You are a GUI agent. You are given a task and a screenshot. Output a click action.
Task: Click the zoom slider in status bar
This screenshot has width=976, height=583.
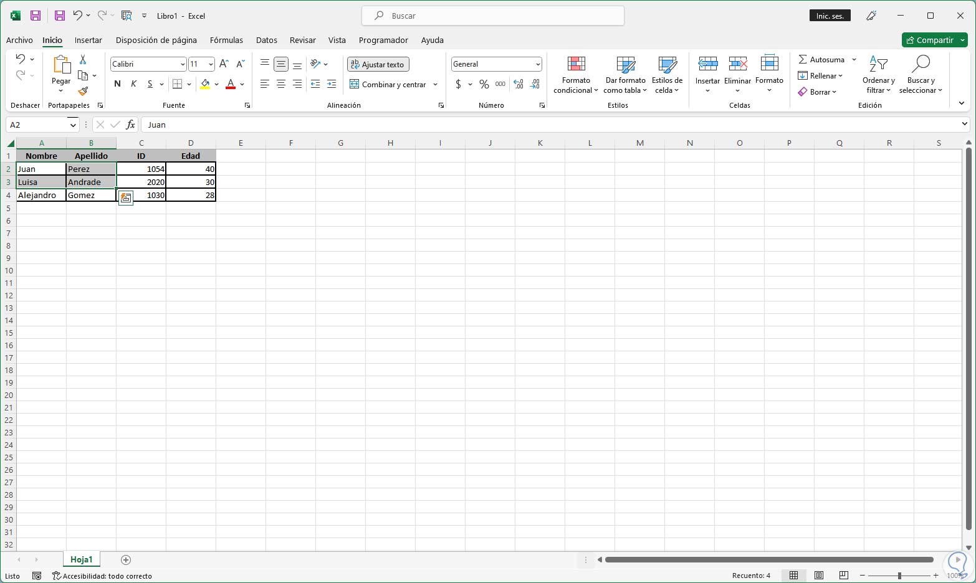pos(899,576)
